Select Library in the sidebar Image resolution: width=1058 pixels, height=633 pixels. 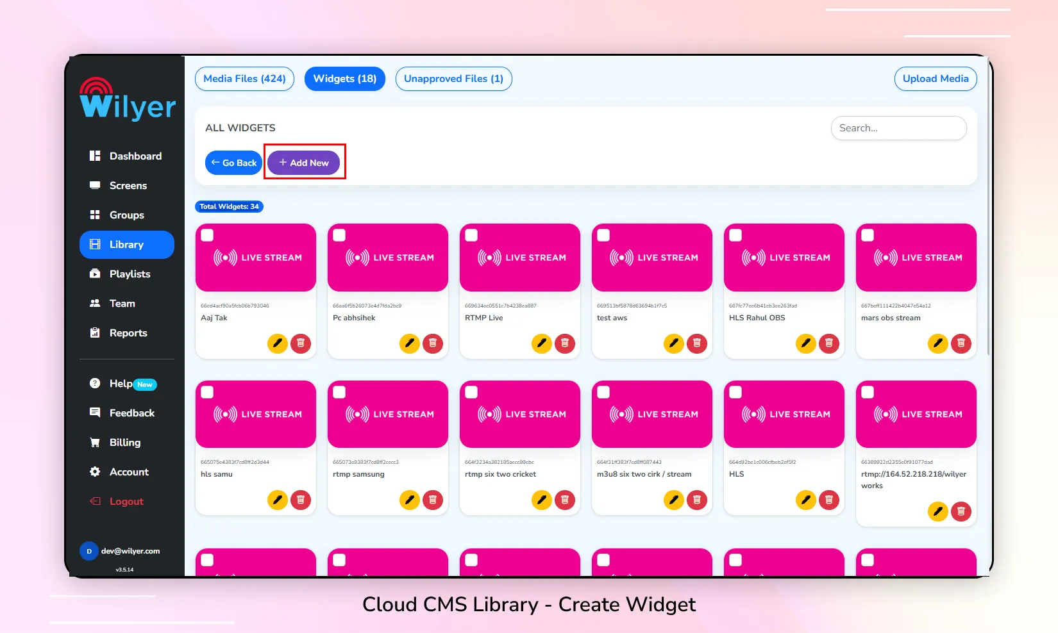point(126,245)
